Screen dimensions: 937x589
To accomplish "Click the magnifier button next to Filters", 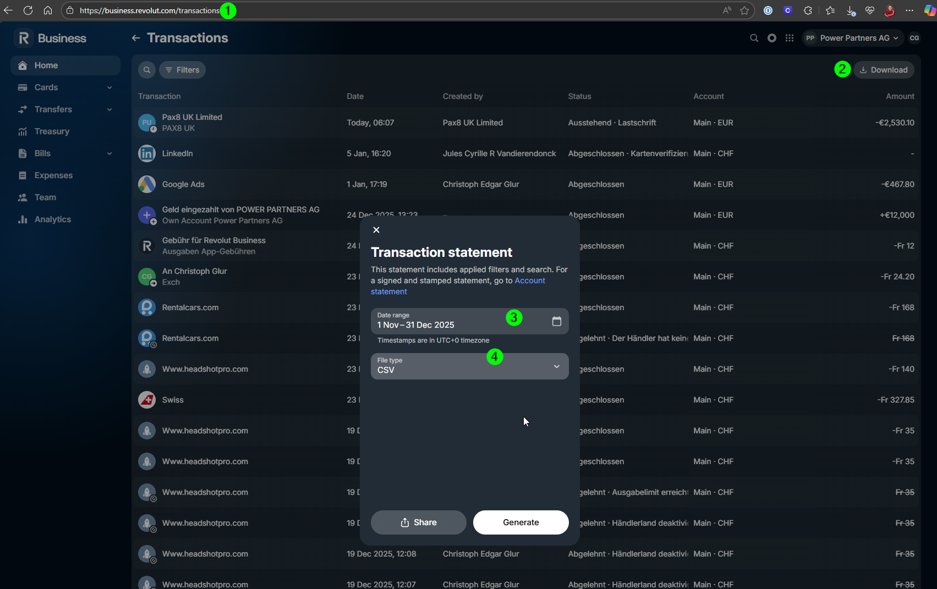I will pos(147,70).
